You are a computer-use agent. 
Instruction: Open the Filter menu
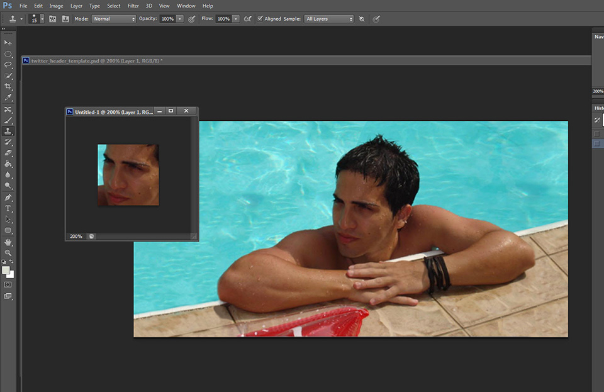point(133,6)
